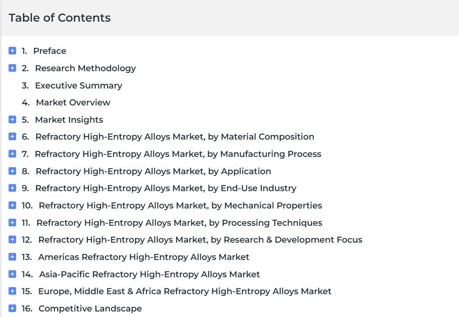
Task: Select the Competitive Landscape title text
Action: 90,308
